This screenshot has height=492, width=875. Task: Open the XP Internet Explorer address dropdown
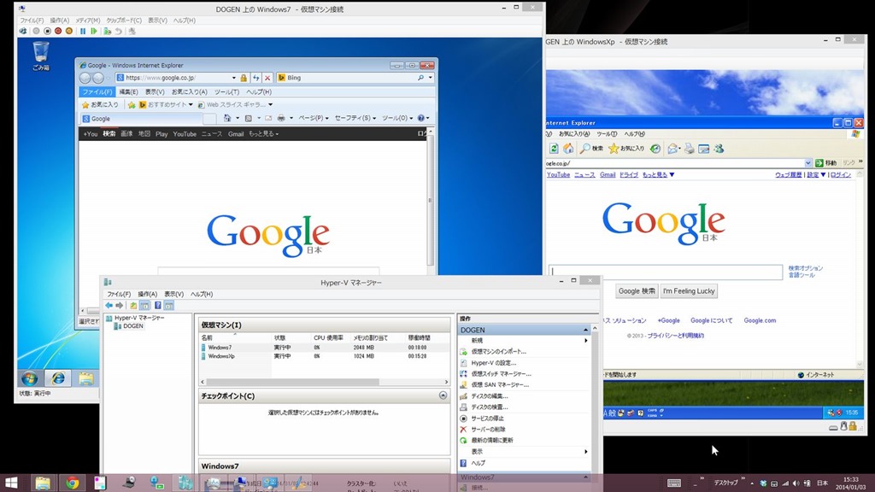point(807,162)
